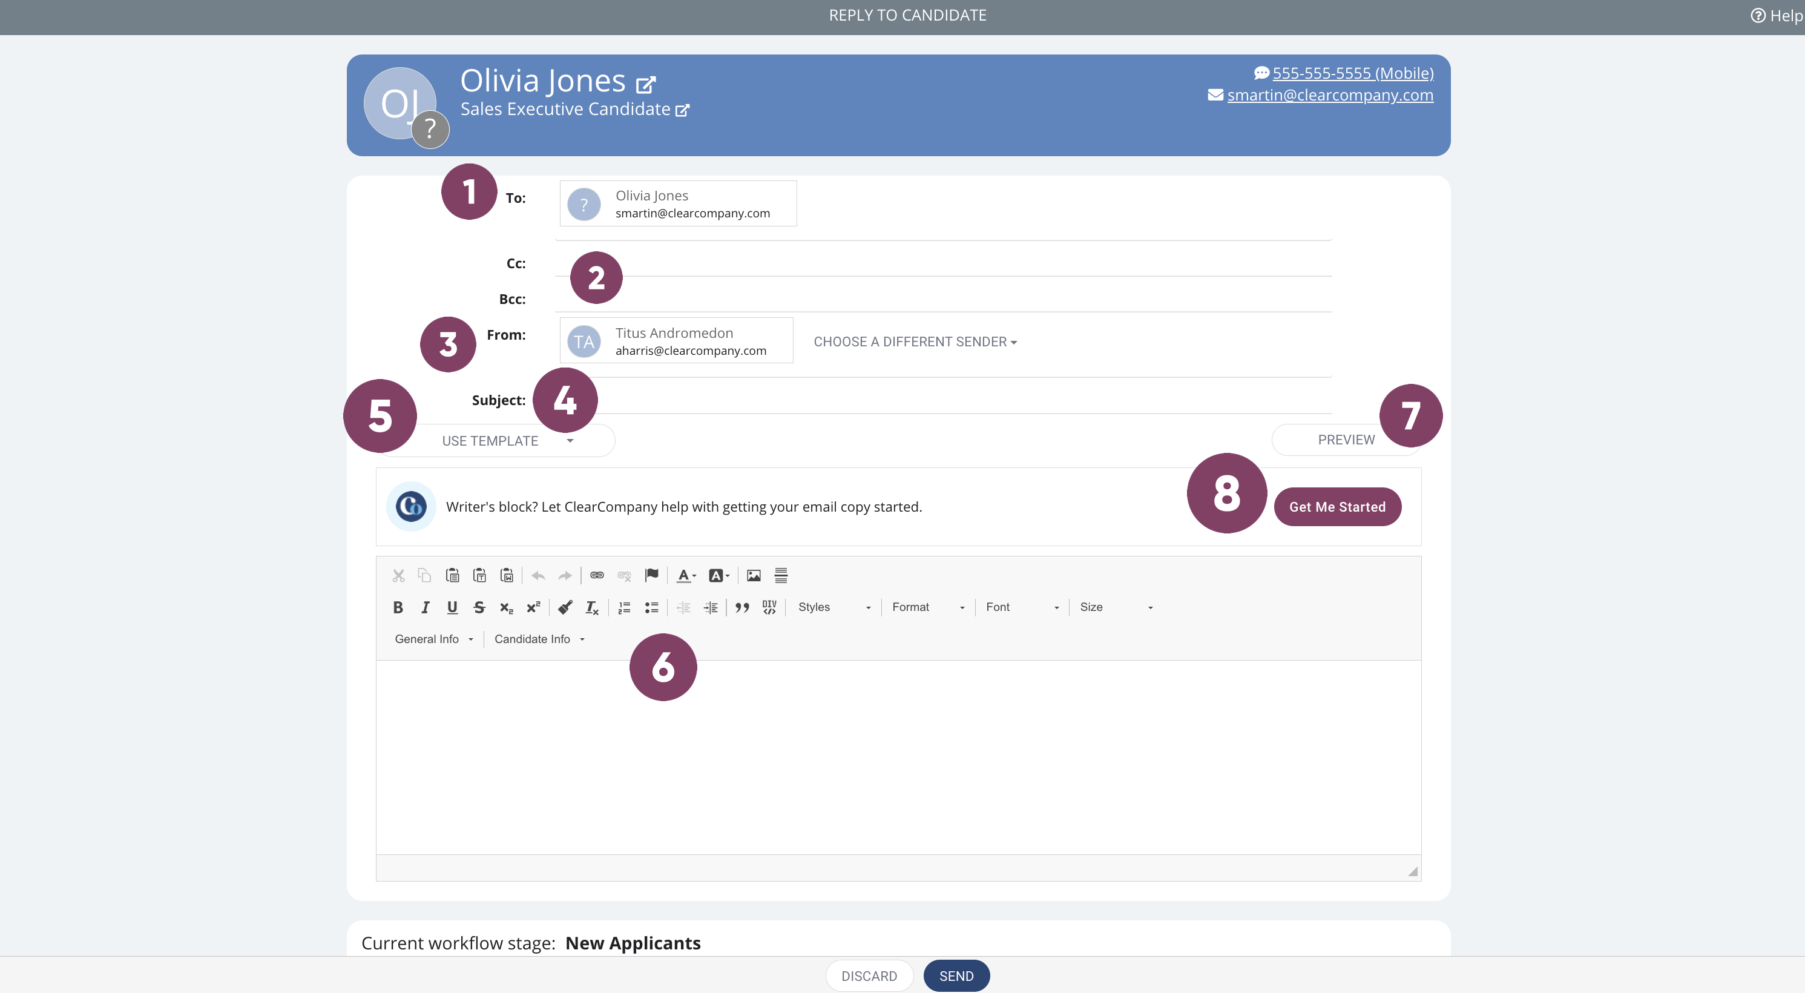Click the Titus Andromedon sender chip
Screen dimensions: 1805x993
(x=676, y=340)
